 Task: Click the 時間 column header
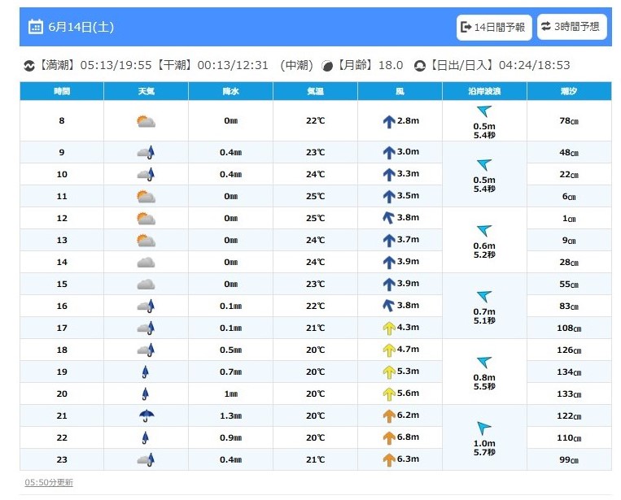(62, 91)
